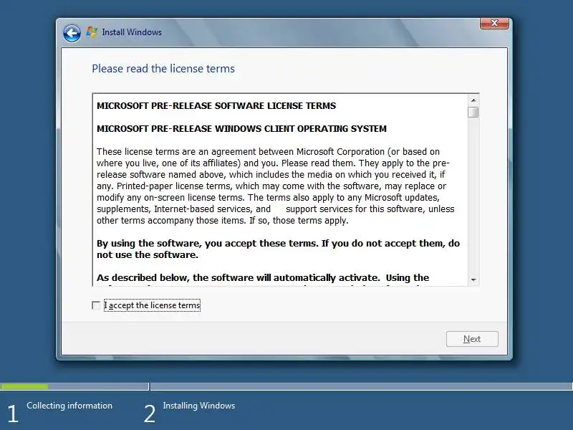Image resolution: width=573 pixels, height=430 pixels.
Task: Click 'MICROSOFT PRE-RELEASE SOFTWARE LICENSE TERMS' heading
Action: point(216,105)
